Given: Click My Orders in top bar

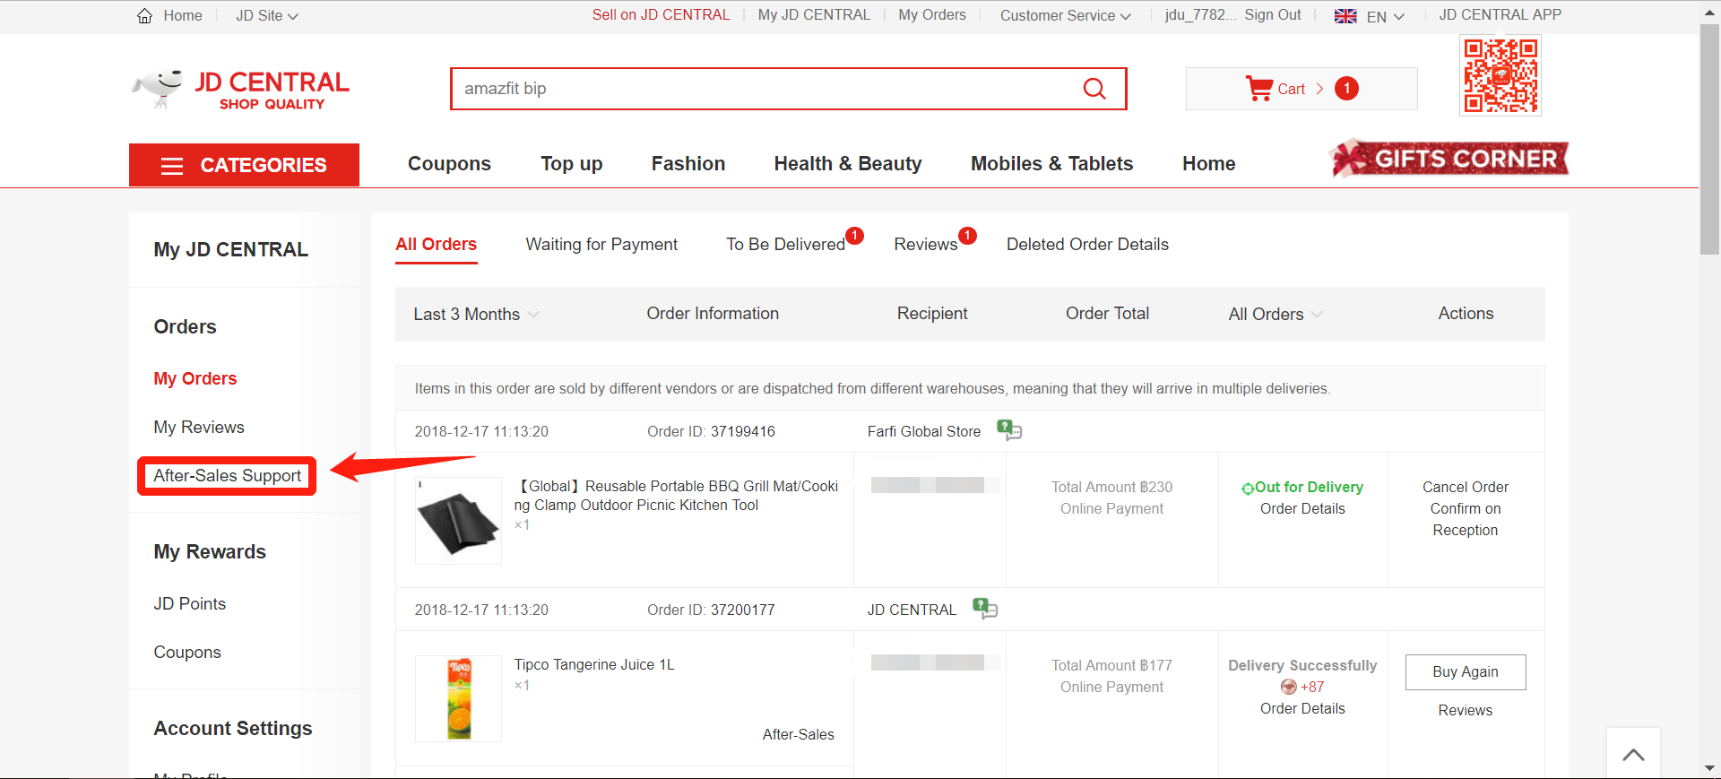Looking at the screenshot, I should (x=932, y=14).
